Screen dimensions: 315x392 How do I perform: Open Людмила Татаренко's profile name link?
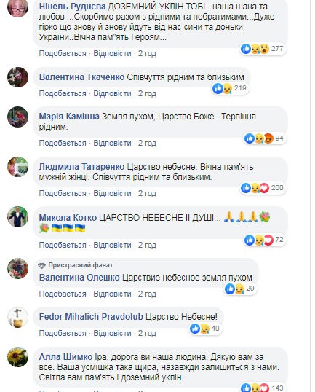click(x=81, y=167)
